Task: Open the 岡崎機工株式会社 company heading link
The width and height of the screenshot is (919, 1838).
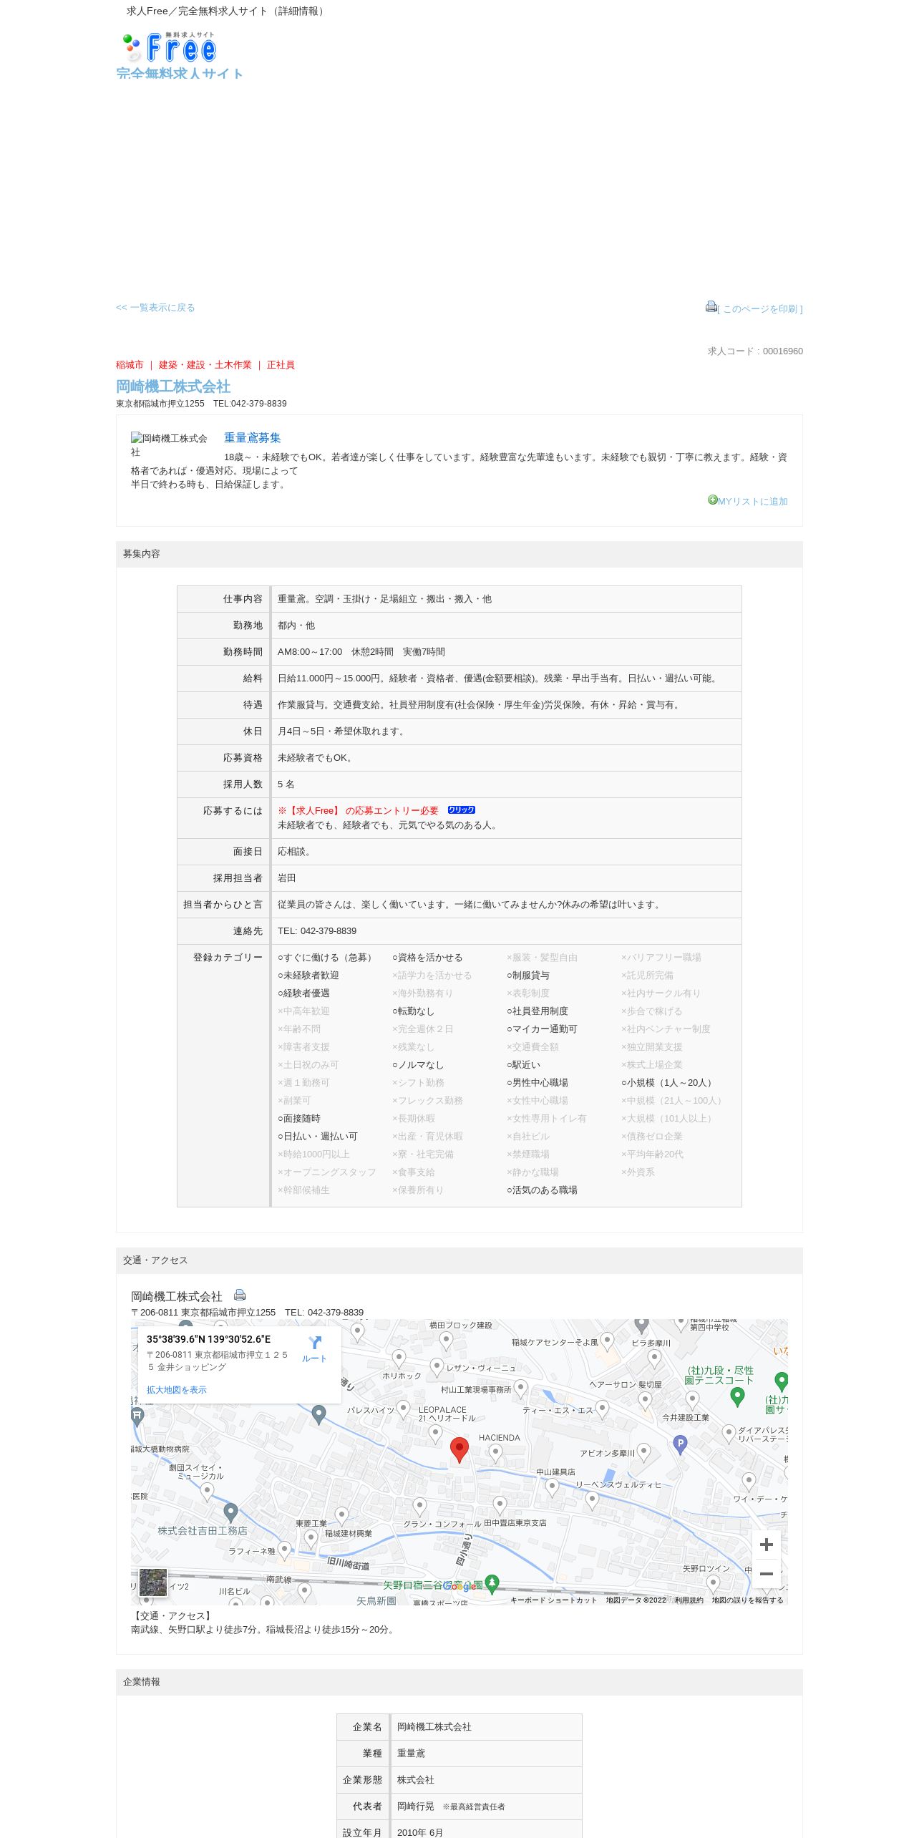Action: (x=173, y=386)
